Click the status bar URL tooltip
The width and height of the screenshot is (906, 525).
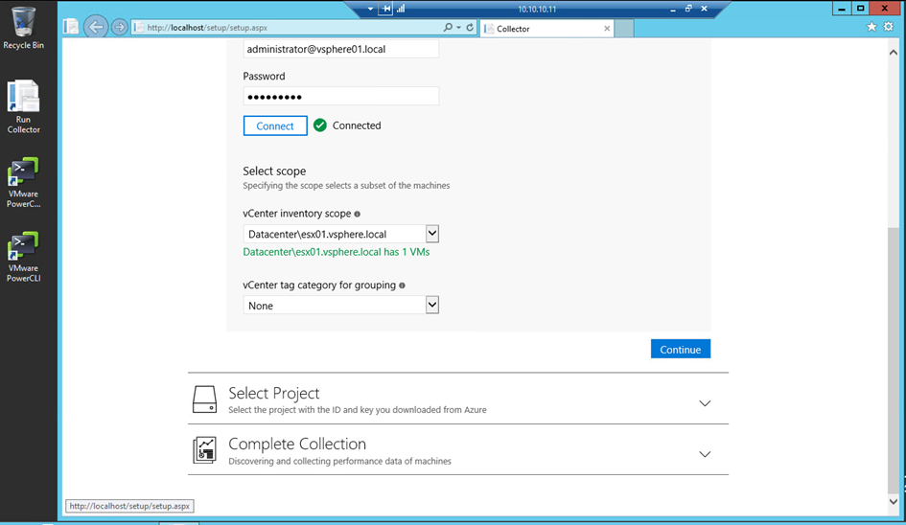[x=129, y=506]
